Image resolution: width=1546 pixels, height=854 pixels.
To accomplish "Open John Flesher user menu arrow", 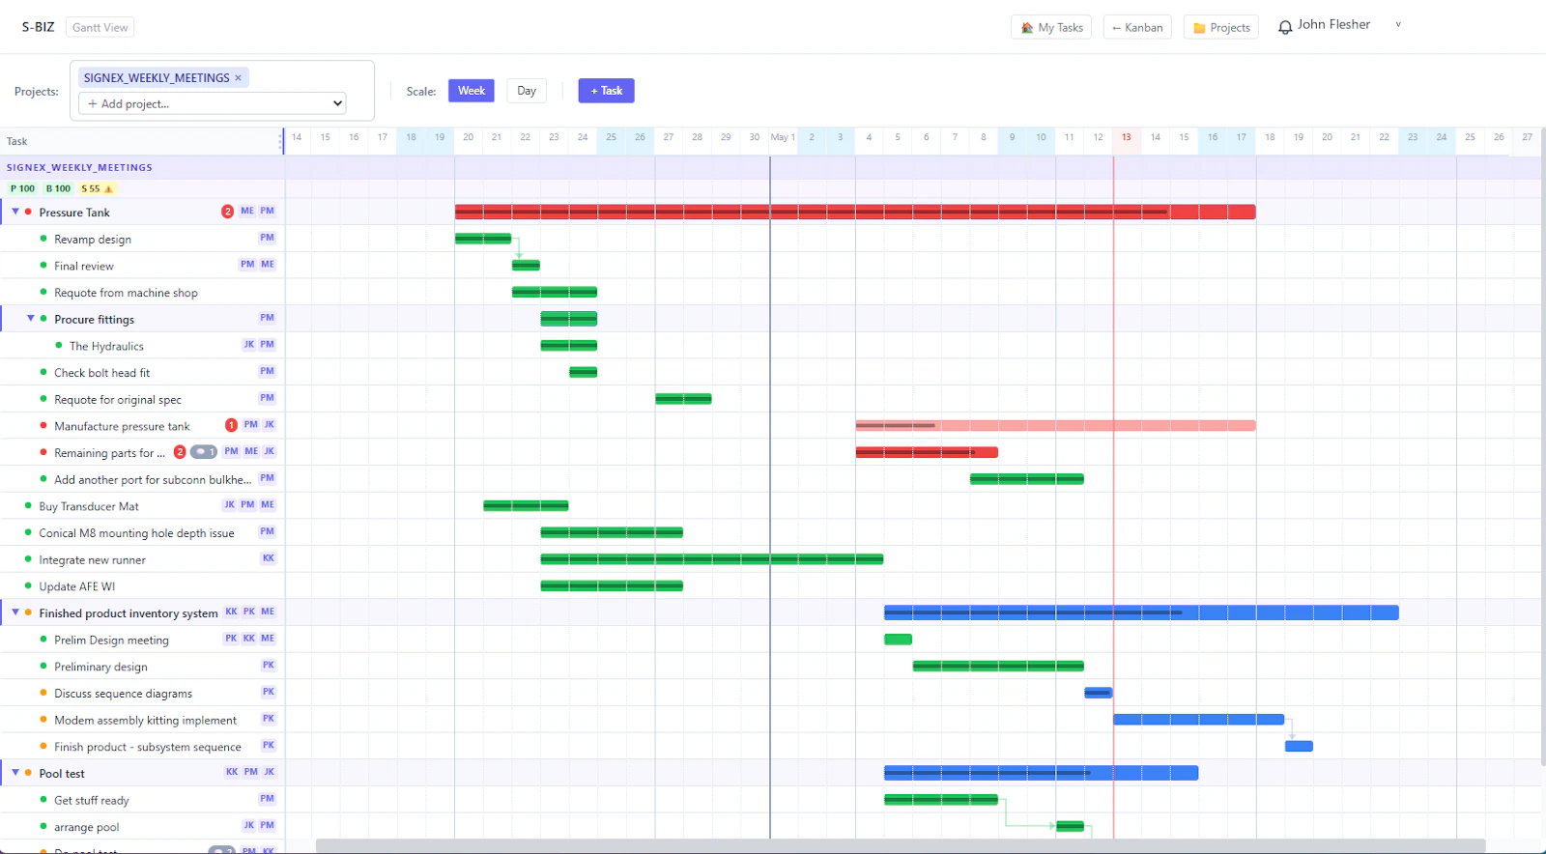I will coord(1398,25).
